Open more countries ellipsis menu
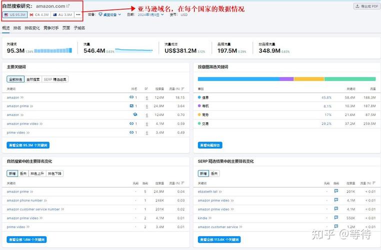381x250 pixels. 78,14
